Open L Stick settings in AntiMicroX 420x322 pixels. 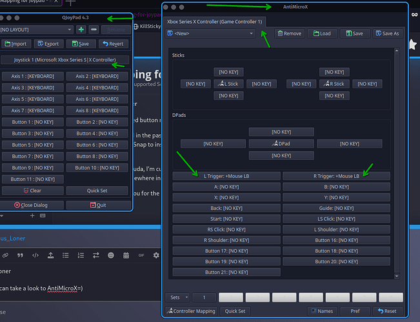[228, 84]
